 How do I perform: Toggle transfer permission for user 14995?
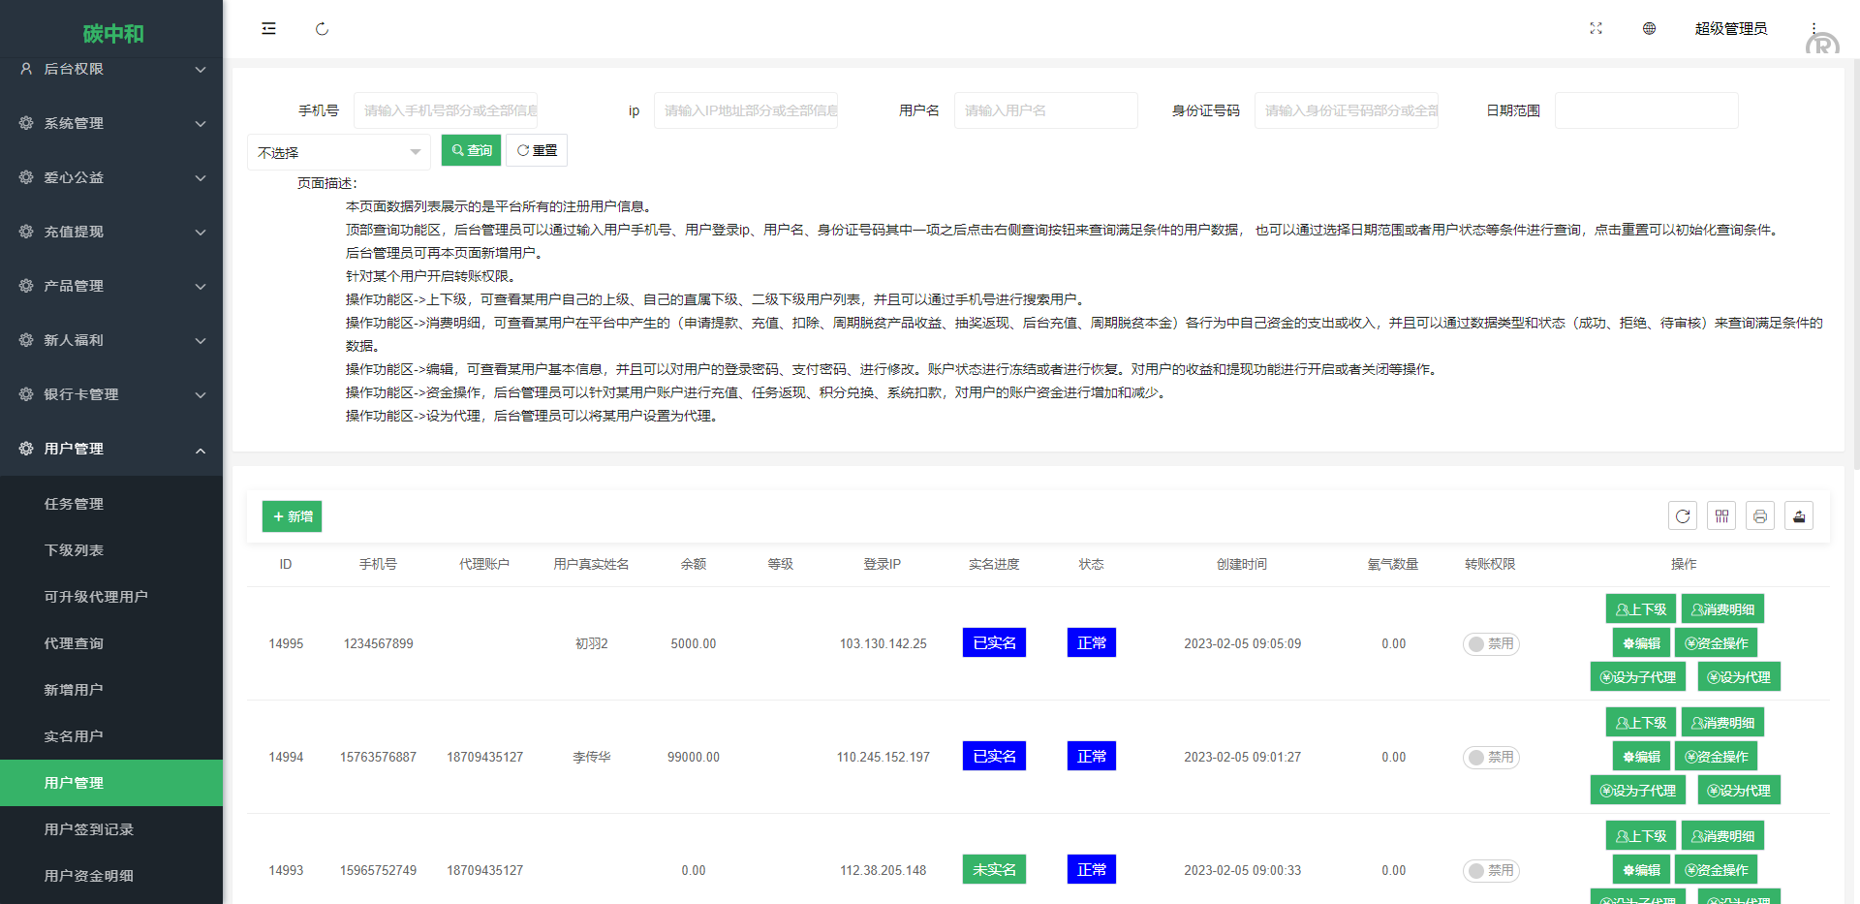click(x=1491, y=644)
